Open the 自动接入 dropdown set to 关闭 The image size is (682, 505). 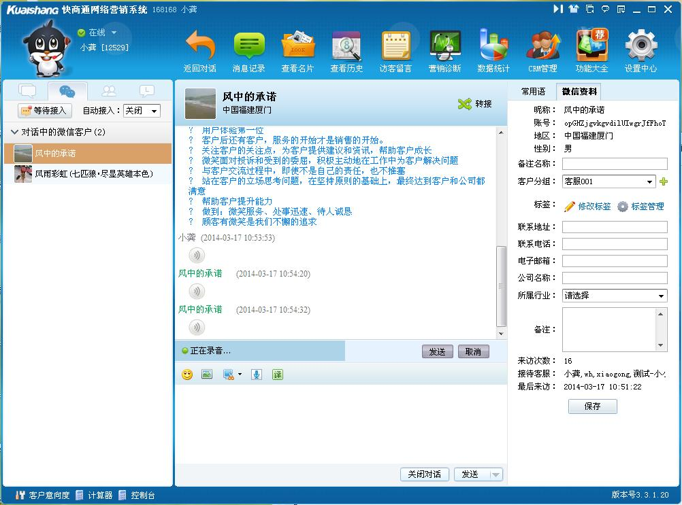[x=142, y=111]
